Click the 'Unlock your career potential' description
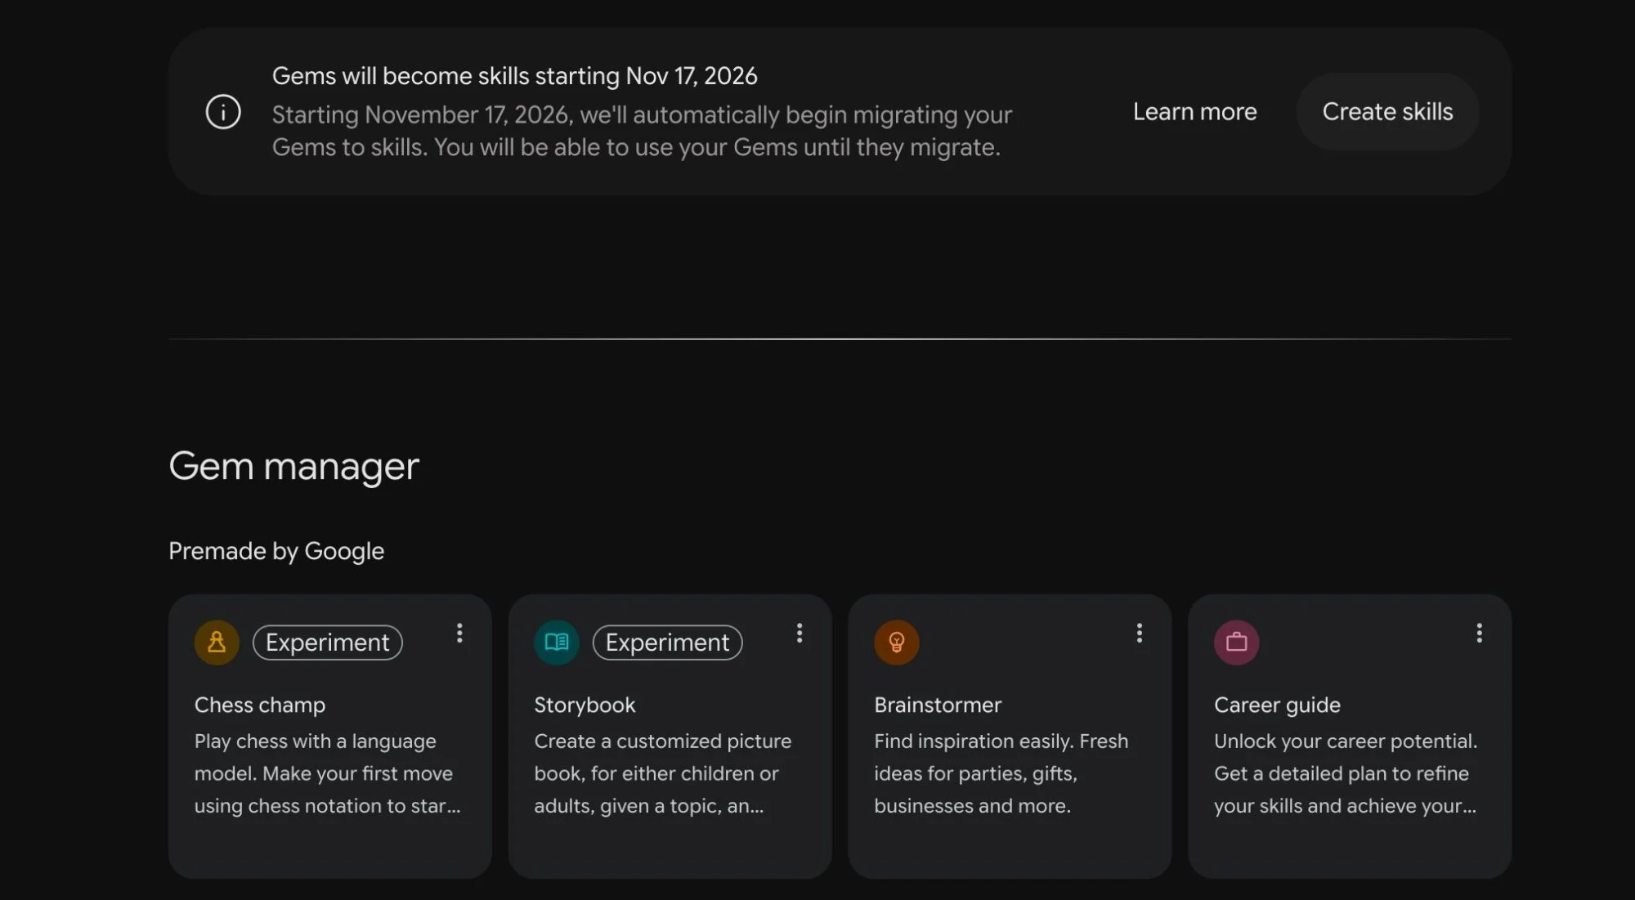The width and height of the screenshot is (1635, 900). coord(1346,773)
